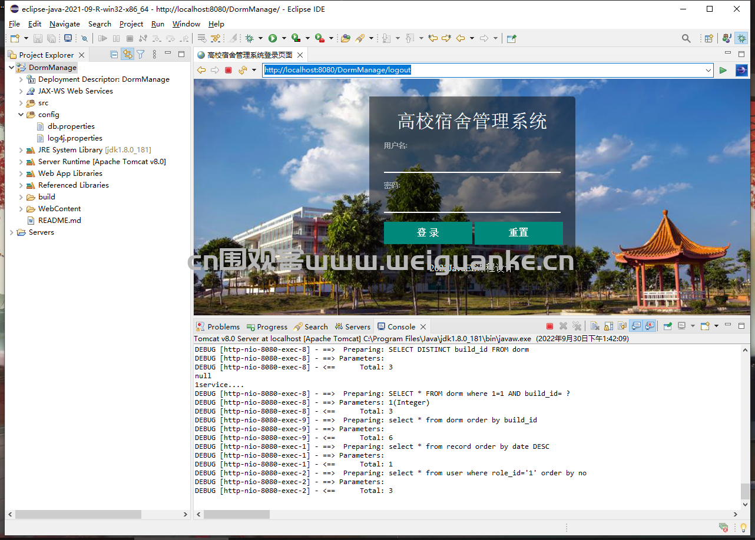Toggle the console scroll lock
The image size is (755, 540).
coord(608,326)
